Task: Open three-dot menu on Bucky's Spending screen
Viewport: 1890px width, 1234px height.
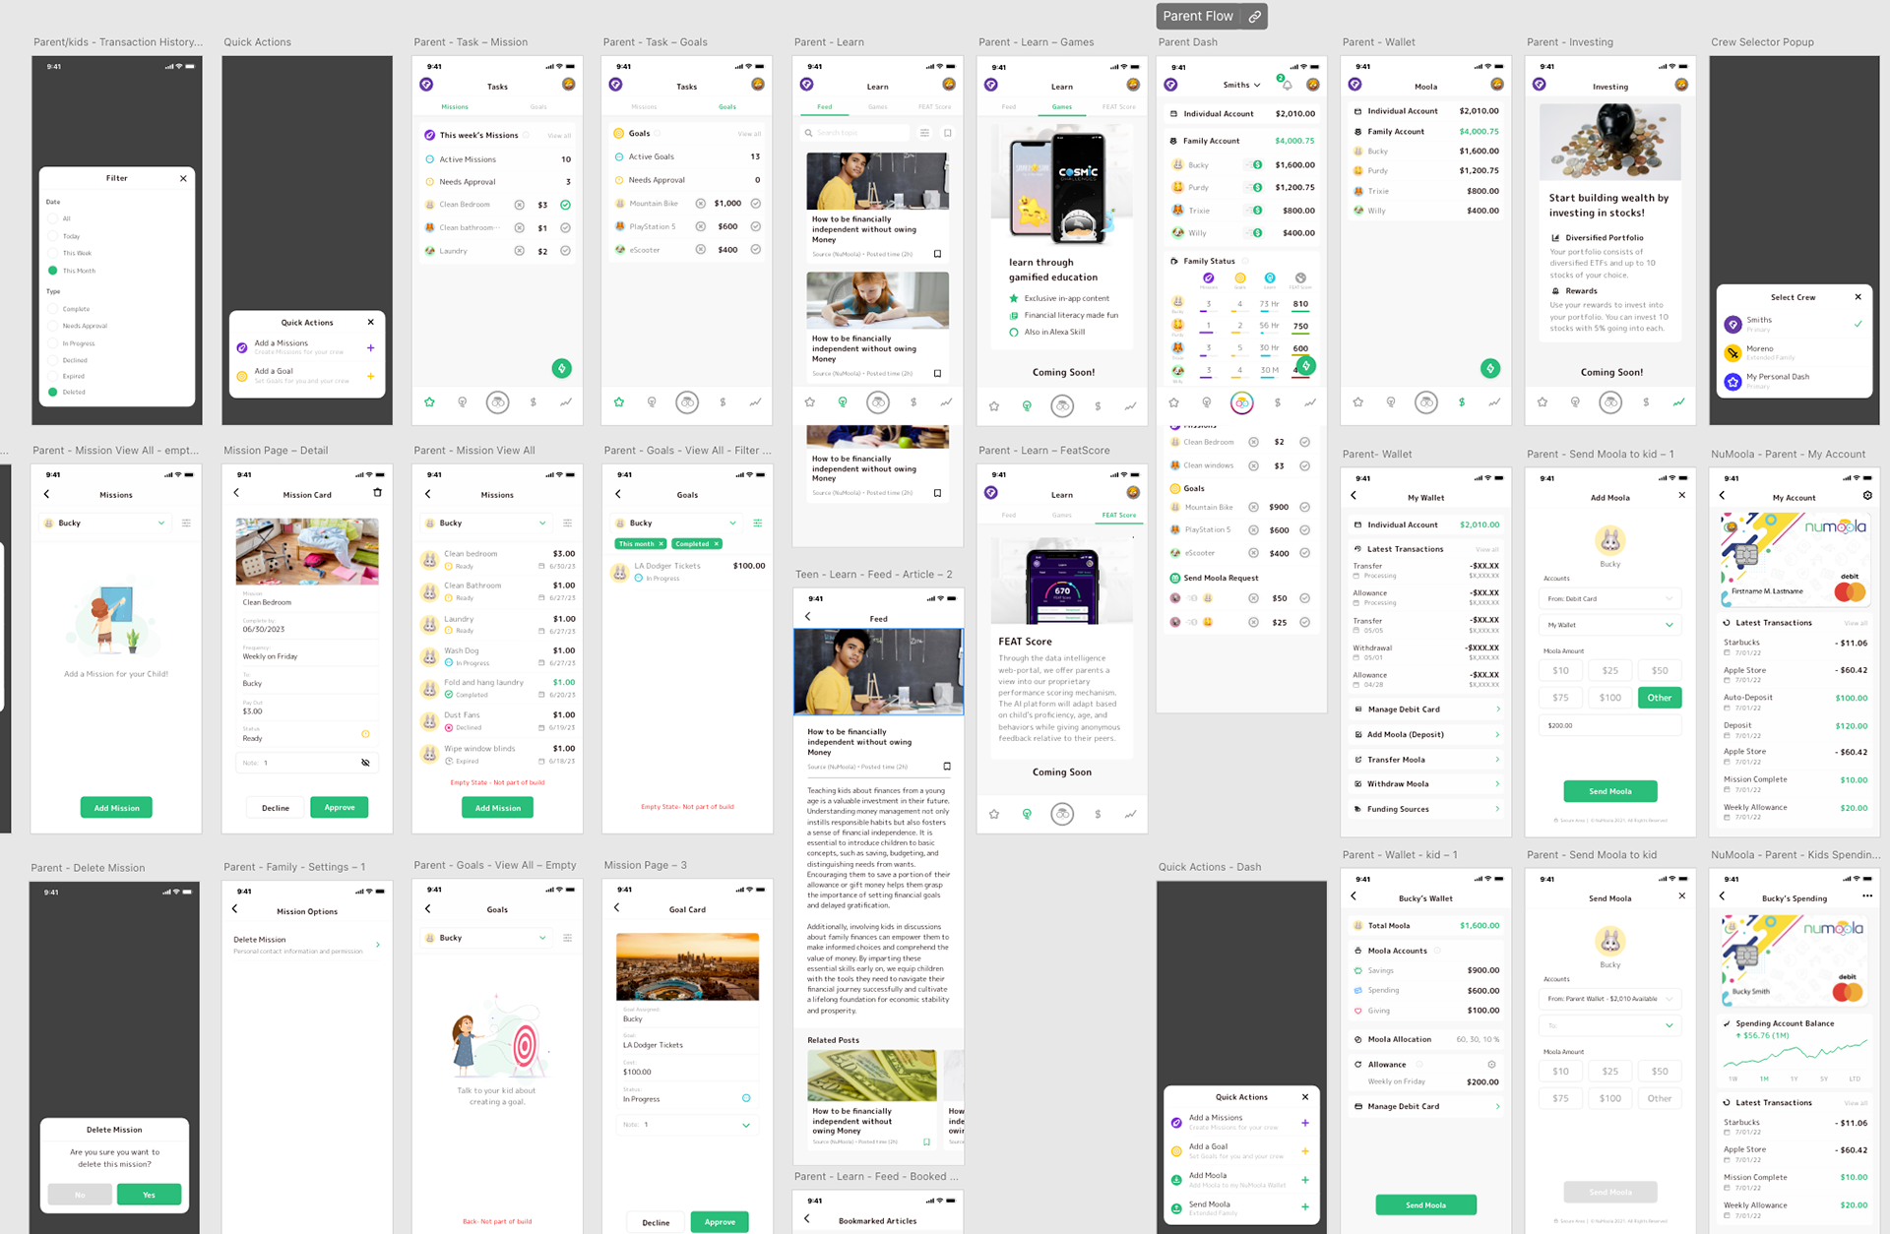Action: tap(1866, 896)
